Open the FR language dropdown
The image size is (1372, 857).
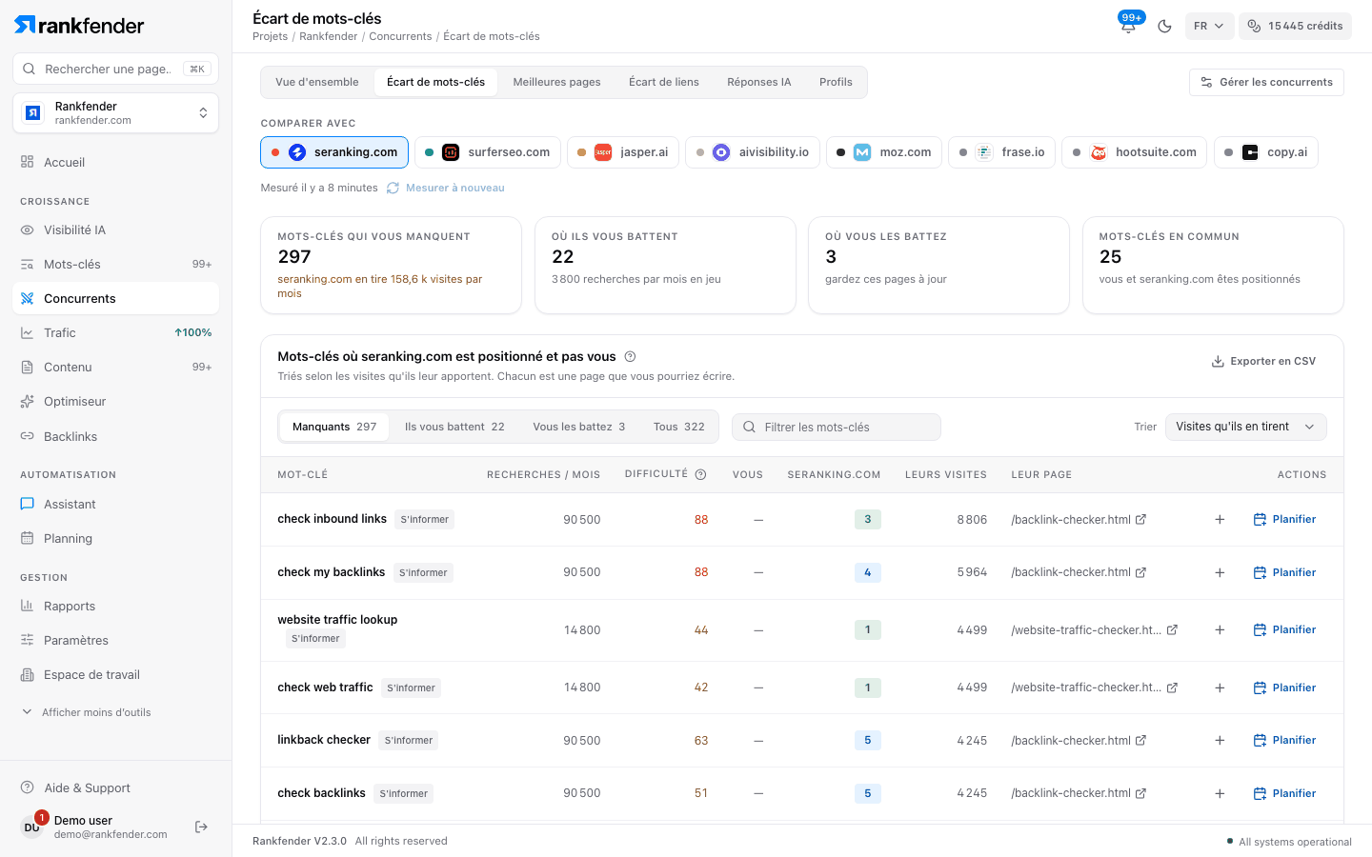tap(1209, 26)
